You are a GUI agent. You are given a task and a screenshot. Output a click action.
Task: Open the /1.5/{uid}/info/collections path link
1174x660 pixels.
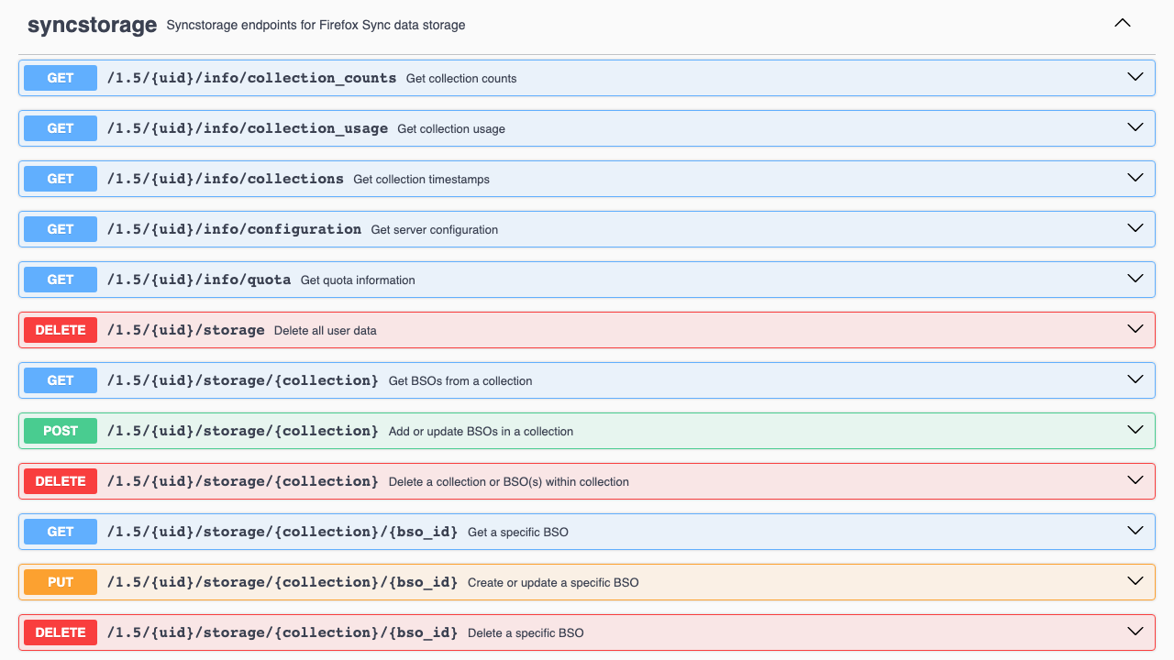pos(226,179)
